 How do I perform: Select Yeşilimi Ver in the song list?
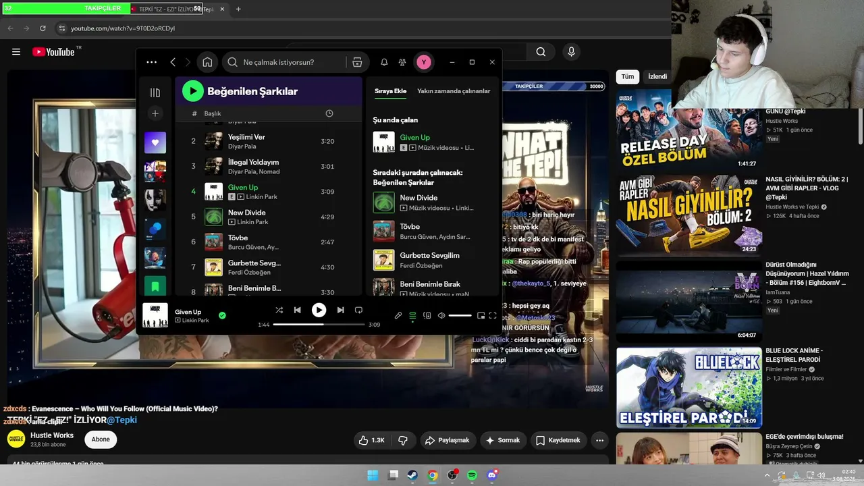coord(269,141)
